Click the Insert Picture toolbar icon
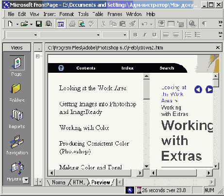The image size is (224, 196). click(x=180, y=24)
